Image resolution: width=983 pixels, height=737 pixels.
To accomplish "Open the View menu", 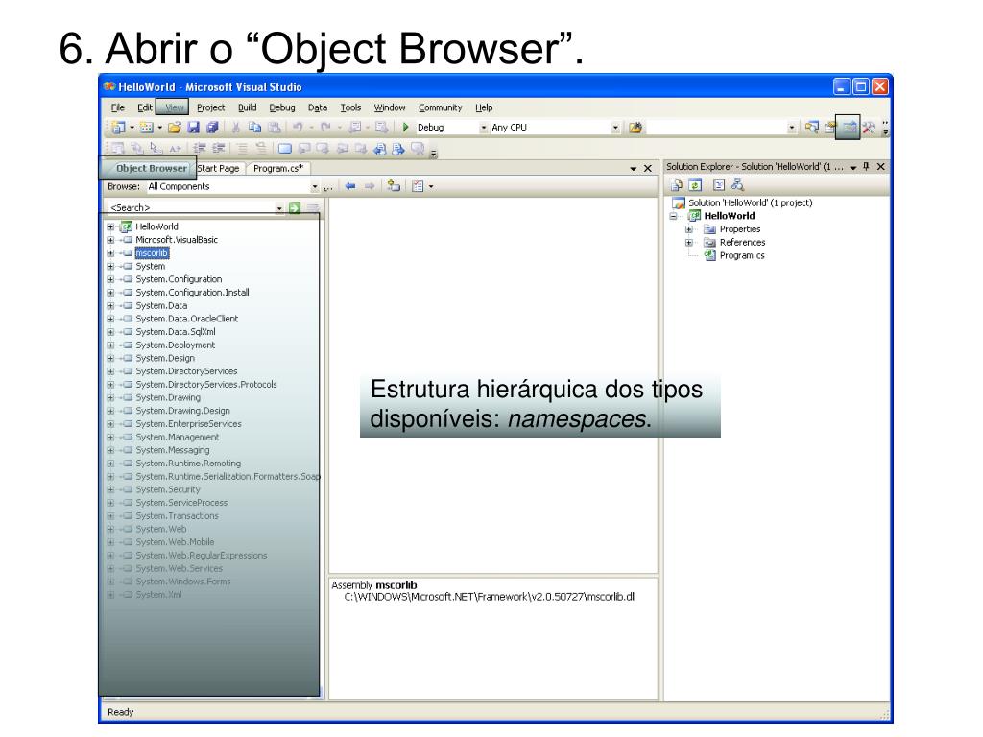I will (175, 107).
